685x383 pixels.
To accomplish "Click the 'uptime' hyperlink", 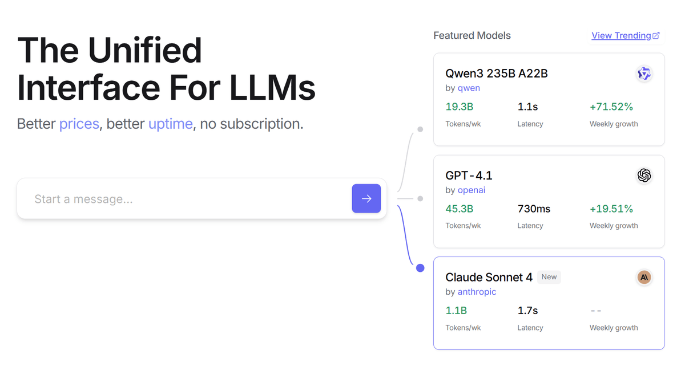I will pyautogui.click(x=170, y=124).
